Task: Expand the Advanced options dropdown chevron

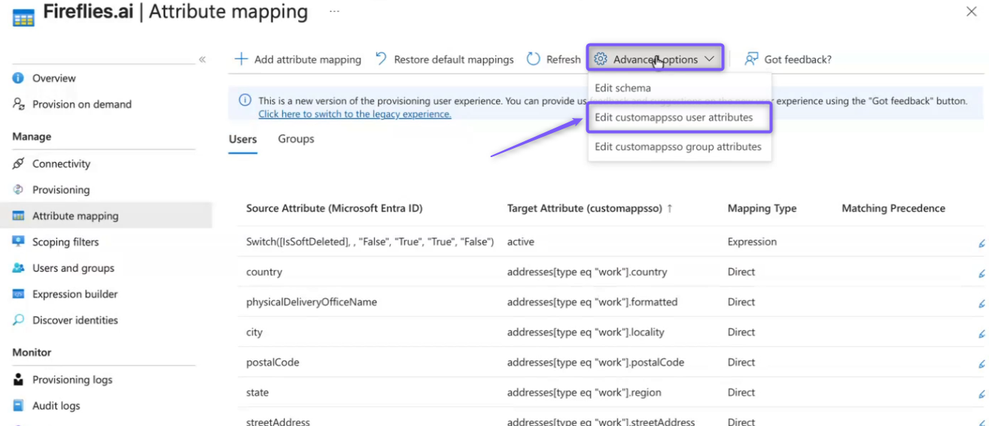Action: click(x=710, y=59)
